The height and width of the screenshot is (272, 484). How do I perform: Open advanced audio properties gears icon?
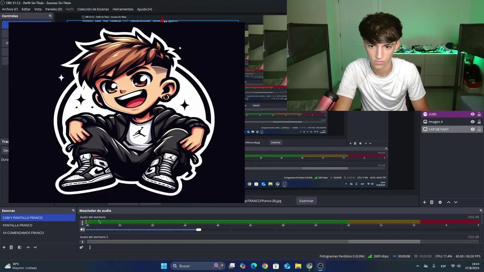pos(81,247)
